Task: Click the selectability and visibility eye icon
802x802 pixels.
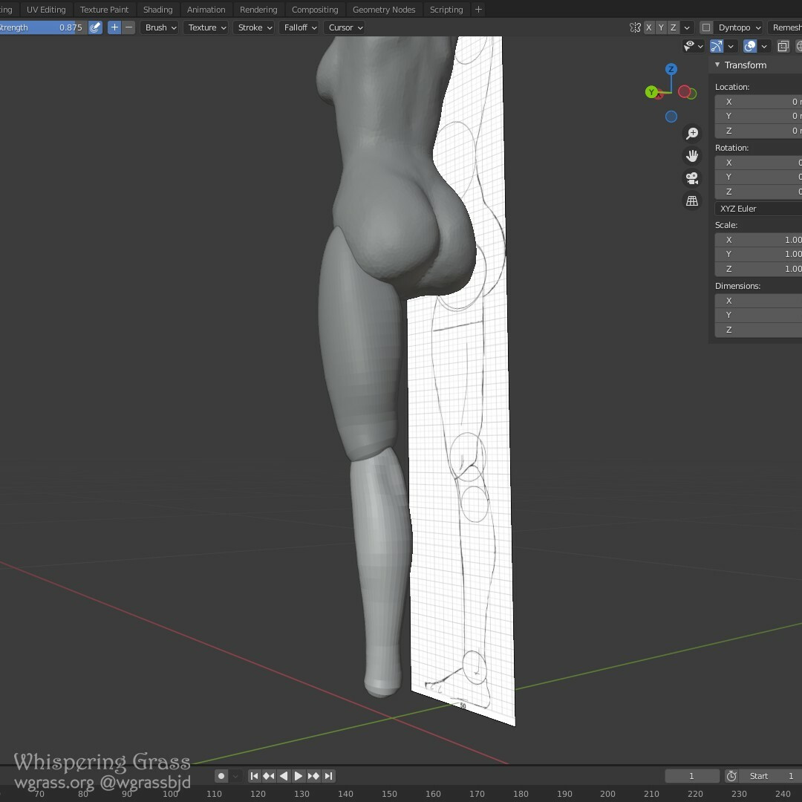Action: [x=689, y=46]
